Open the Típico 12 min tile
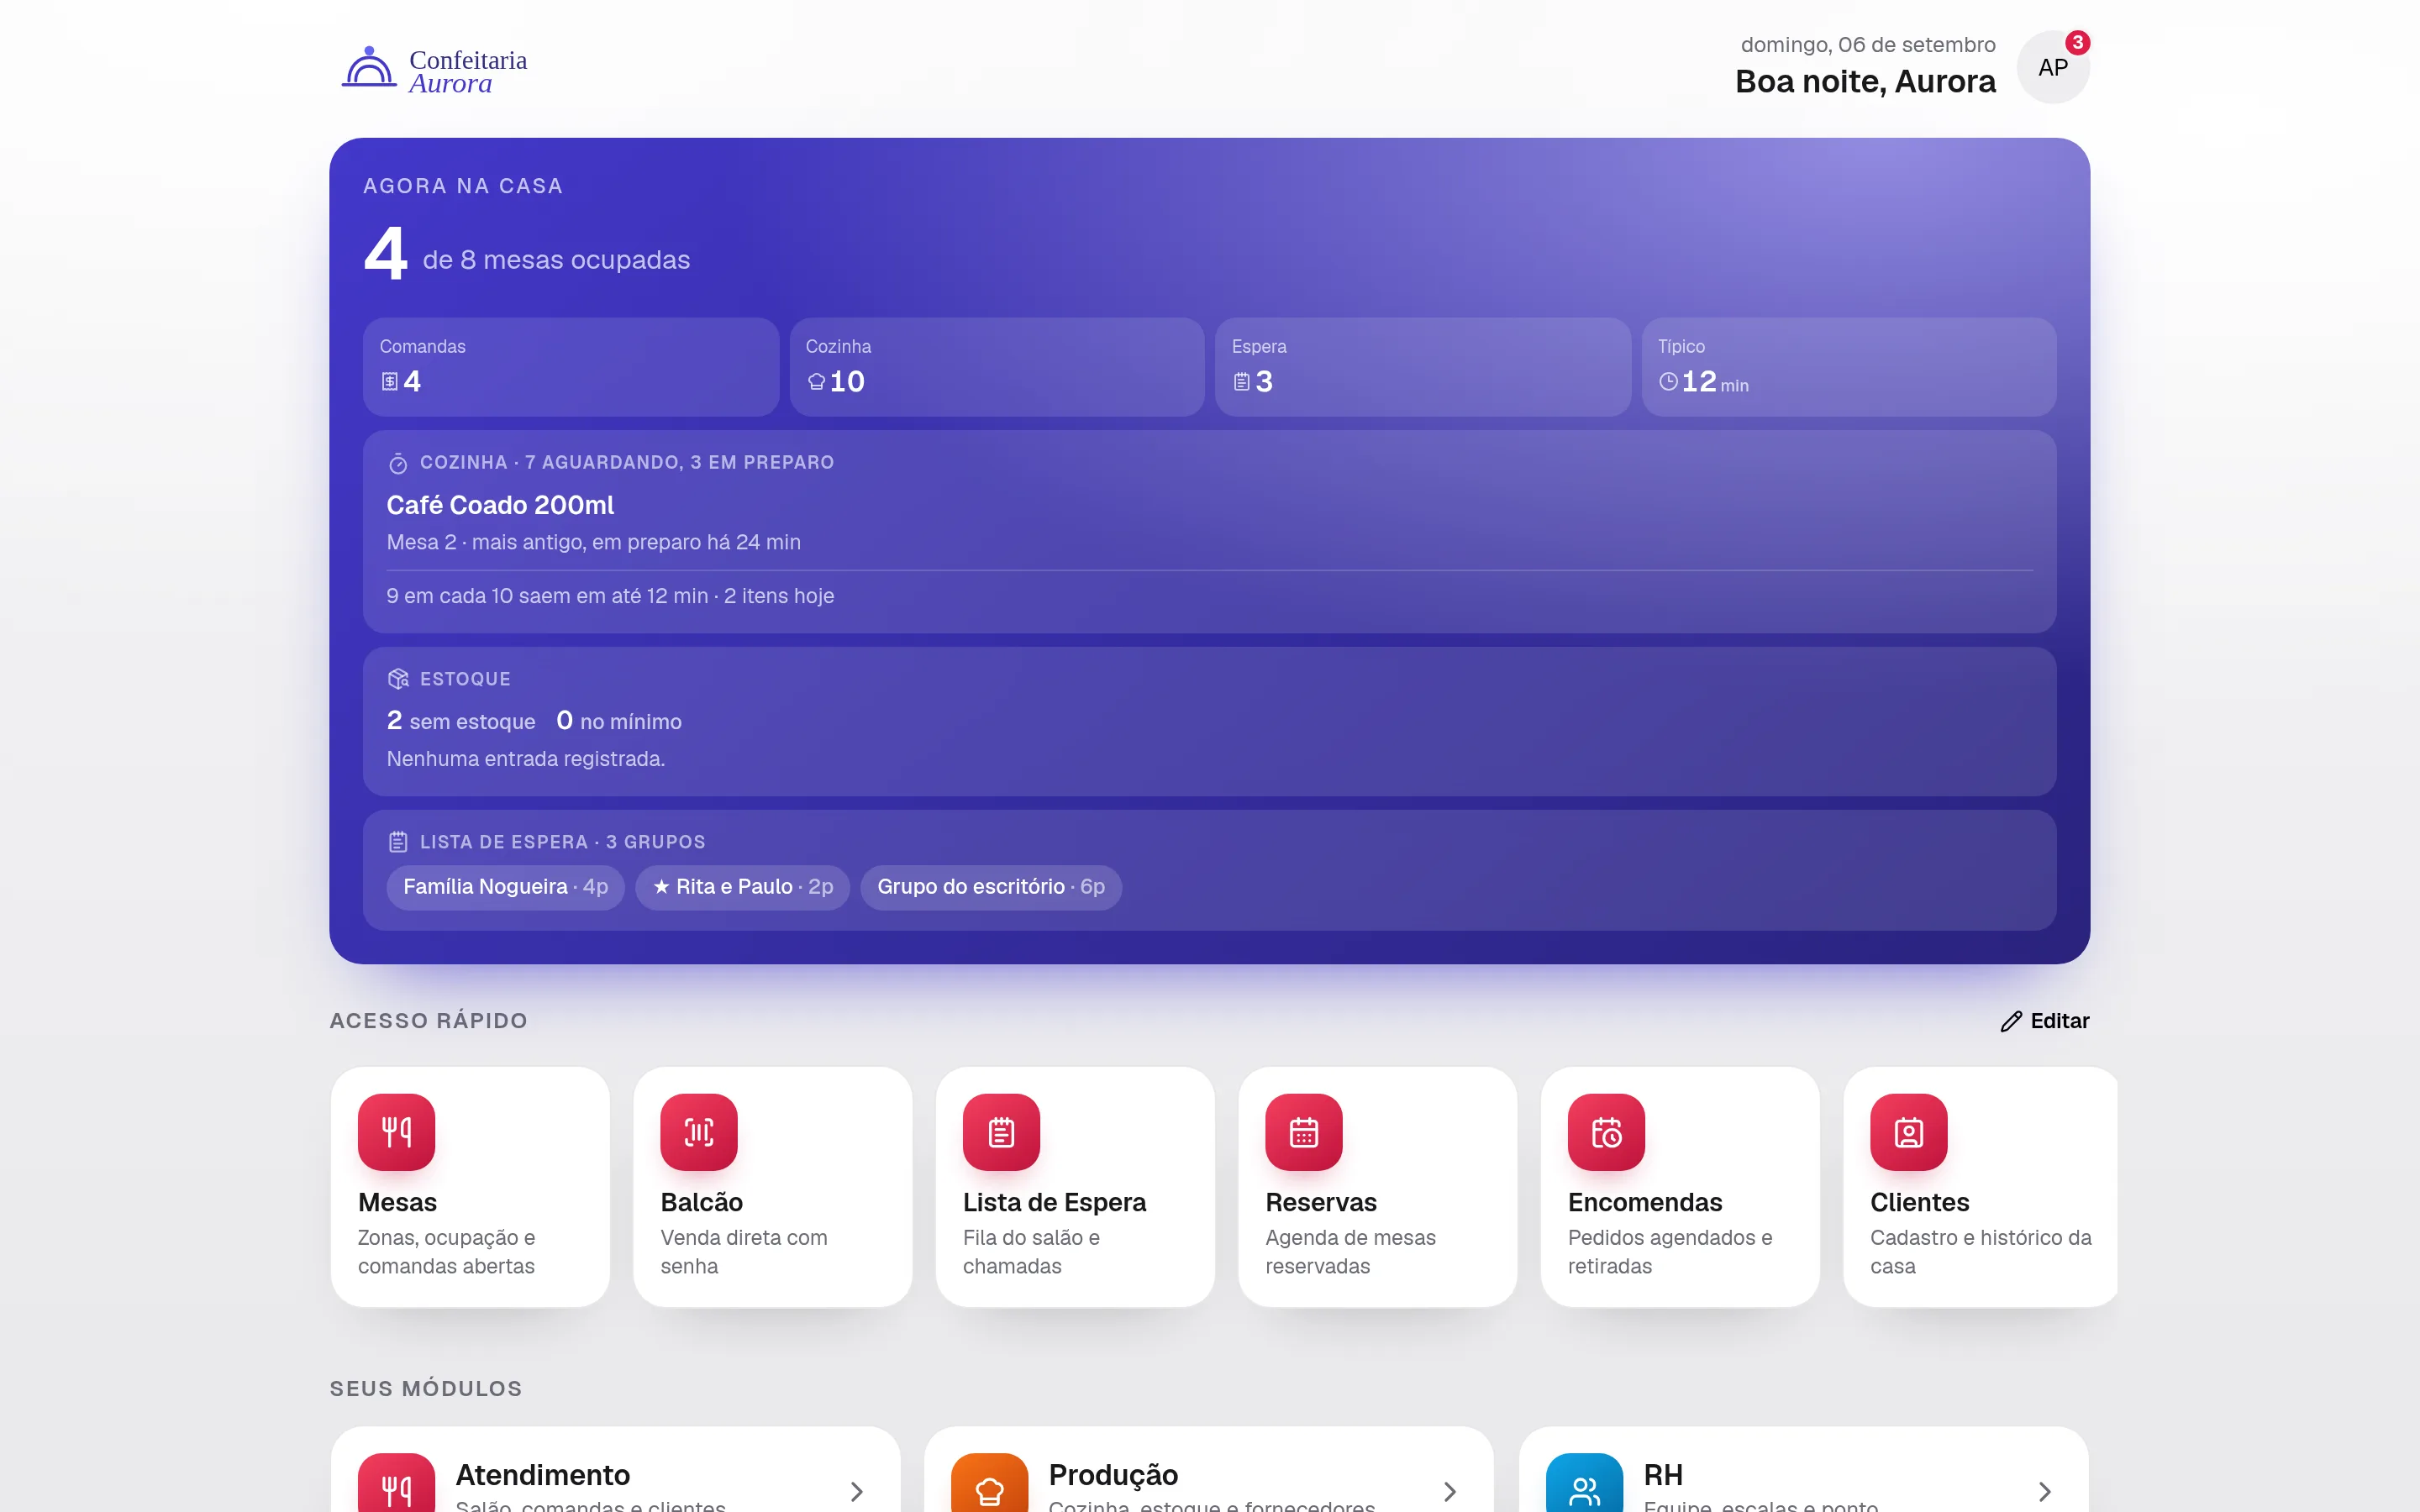Image resolution: width=2420 pixels, height=1512 pixels. pyautogui.click(x=1849, y=366)
